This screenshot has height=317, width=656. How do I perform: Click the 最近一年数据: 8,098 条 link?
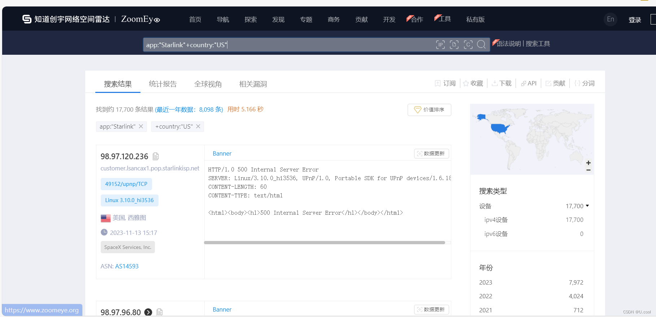click(x=189, y=110)
